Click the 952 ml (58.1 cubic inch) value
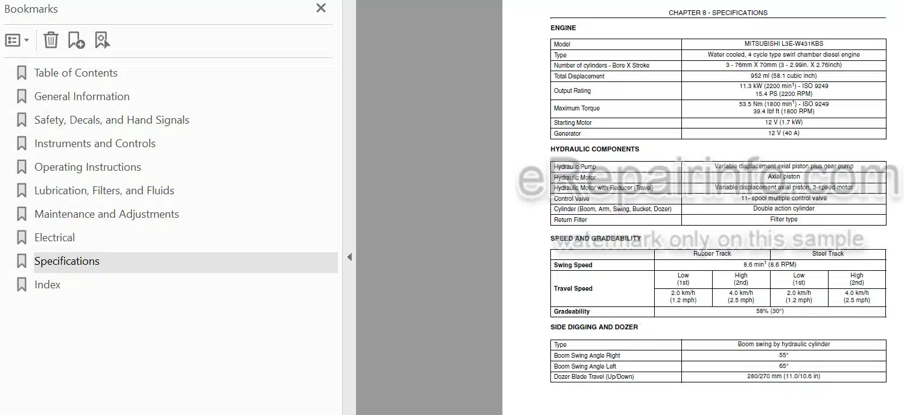Image resolution: width=904 pixels, height=415 pixels. [x=783, y=76]
